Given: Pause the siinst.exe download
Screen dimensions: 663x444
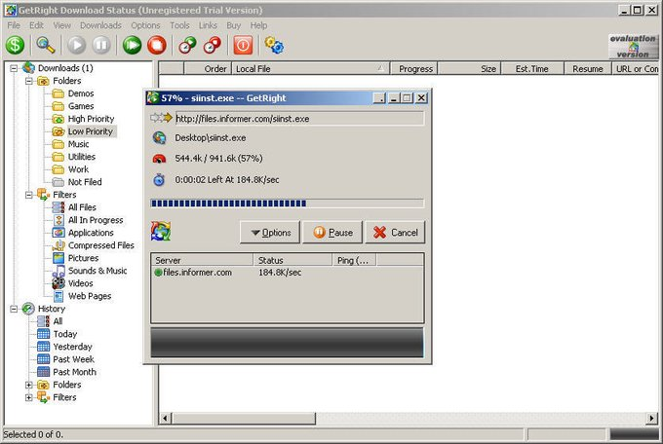Looking at the screenshot, I should coord(332,233).
